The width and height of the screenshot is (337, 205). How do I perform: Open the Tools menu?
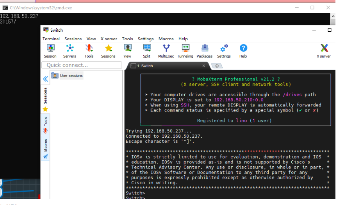tap(127, 39)
